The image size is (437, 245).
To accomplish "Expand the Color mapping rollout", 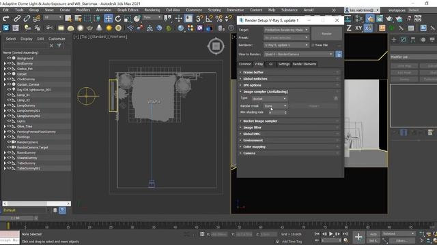I will [290, 147].
